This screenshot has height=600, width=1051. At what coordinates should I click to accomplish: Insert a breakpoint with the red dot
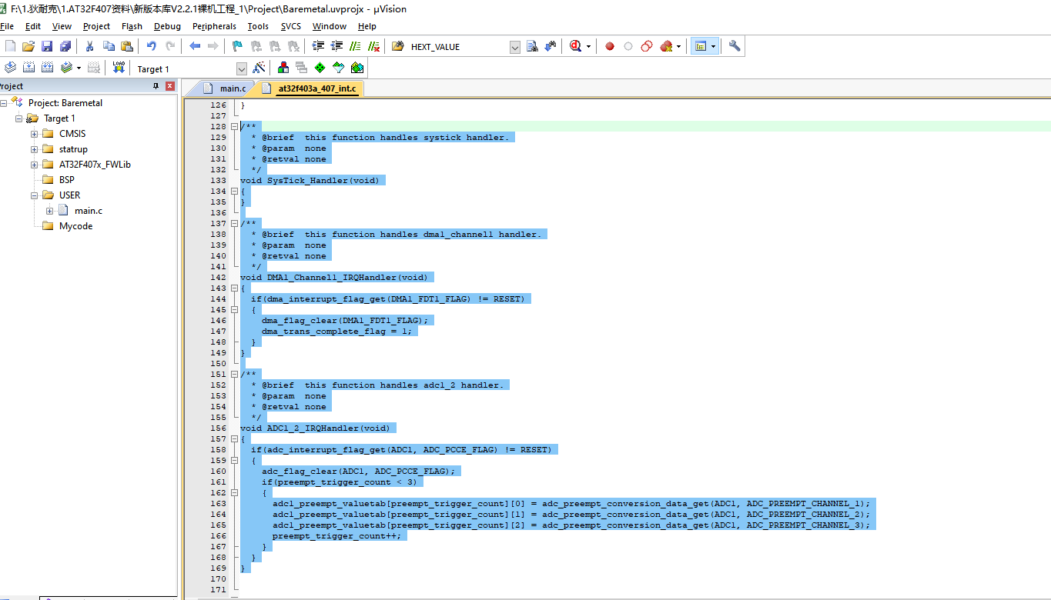pyautogui.click(x=610, y=46)
